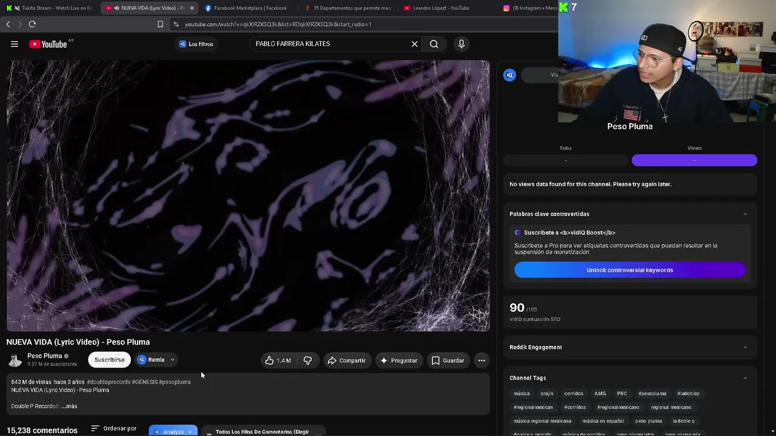Click the 'AMG' channel tag
This screenshot has width=776, height=436.
click(600, 394)
